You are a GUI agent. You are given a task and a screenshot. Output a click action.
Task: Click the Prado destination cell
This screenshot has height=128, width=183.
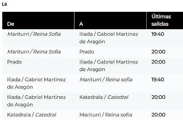pyautogui.click(x=87, y=52)
